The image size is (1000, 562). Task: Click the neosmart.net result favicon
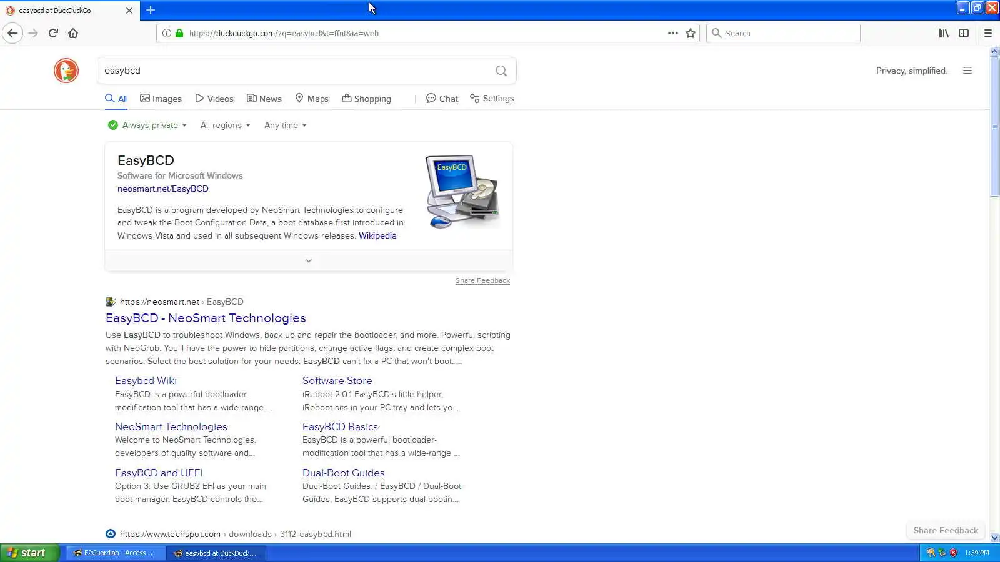click(111, 302)
